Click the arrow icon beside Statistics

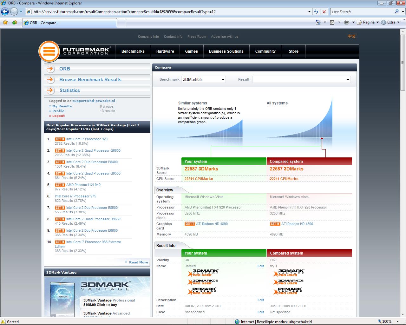coord(50,90)
